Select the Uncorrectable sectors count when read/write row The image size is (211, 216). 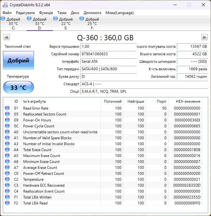point(103,132)
